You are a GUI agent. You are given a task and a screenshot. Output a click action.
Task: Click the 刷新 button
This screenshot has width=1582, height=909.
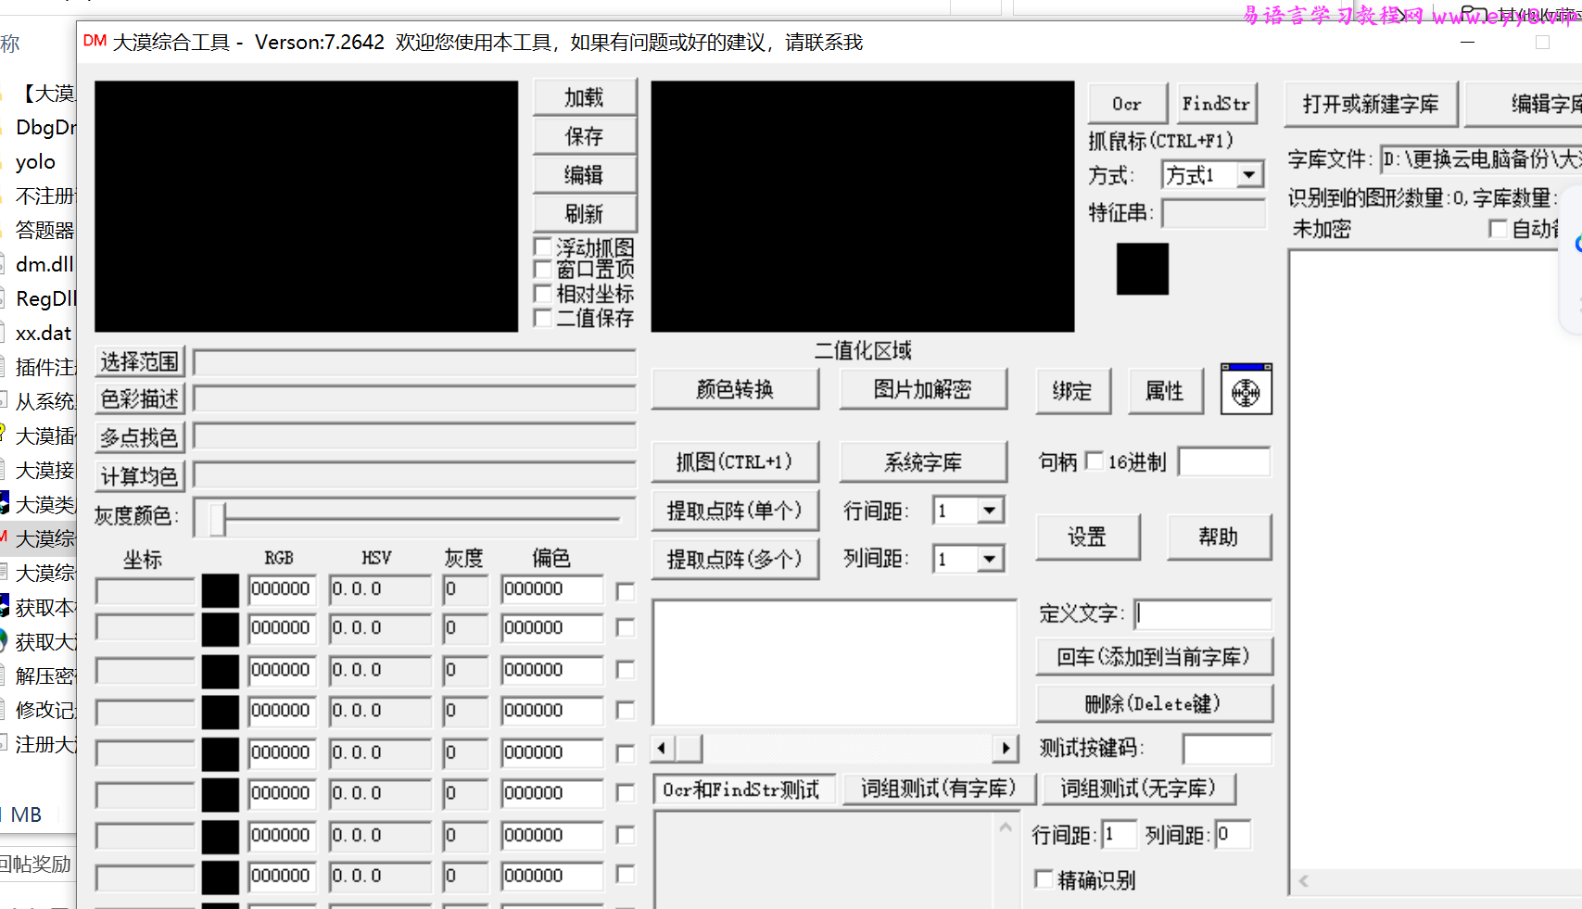click(x=585, y=214)
